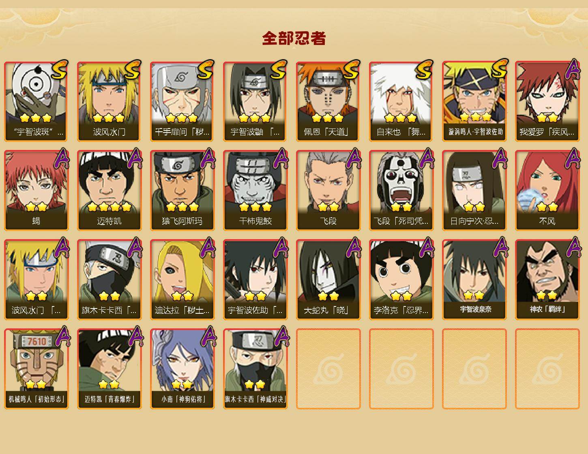Select the 神农「羁绊」 card
This screenshot has height=454, width=588.
click(x=547, y=280)
